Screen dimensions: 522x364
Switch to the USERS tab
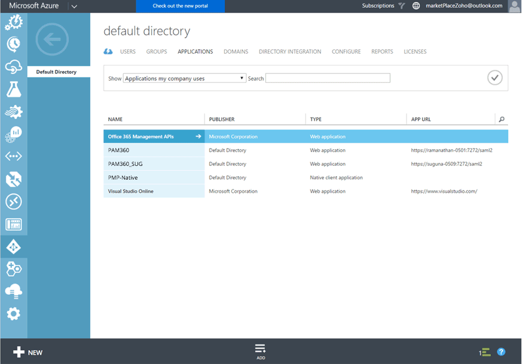pos(127,52)
